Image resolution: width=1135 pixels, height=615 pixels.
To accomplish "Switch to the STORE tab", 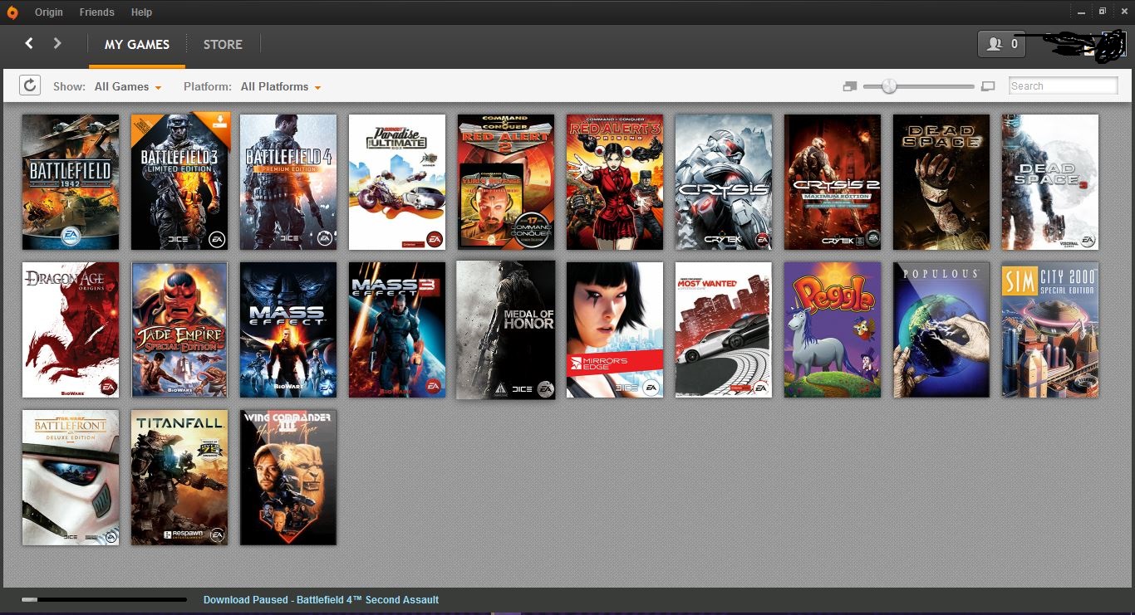I will (223, 45).
